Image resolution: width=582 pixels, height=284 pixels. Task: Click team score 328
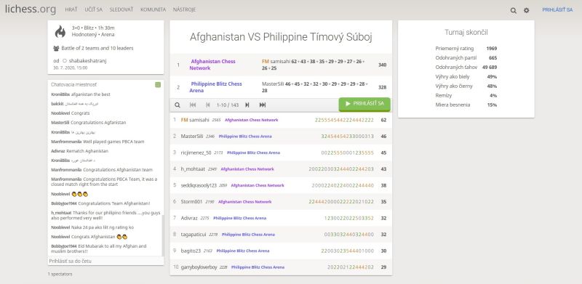pyautogui.click(x=383, y=87)
